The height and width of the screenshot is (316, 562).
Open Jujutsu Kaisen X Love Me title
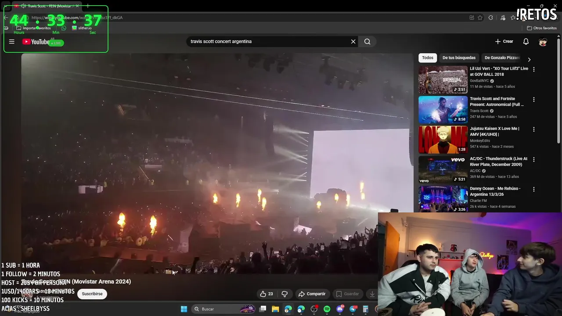[x=495, y=131]
